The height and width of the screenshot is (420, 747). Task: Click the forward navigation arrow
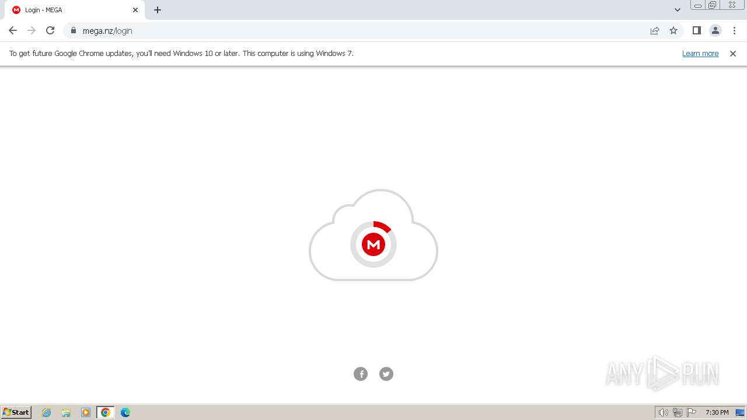pyautogui.click(x=32, y=31)
